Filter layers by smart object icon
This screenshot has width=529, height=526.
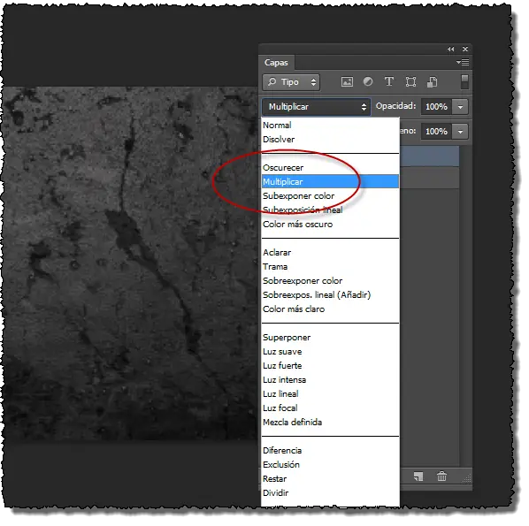click(433, 82)
